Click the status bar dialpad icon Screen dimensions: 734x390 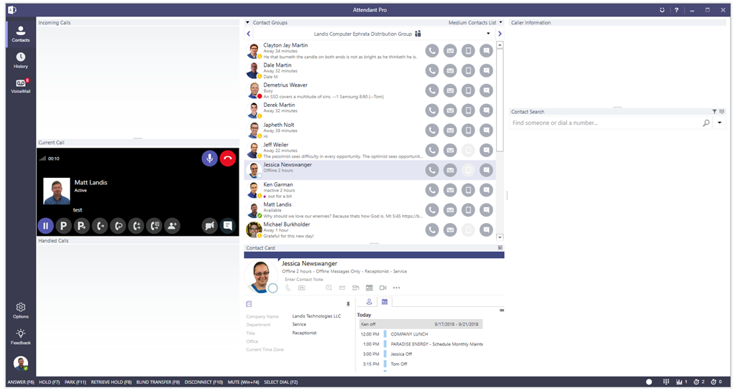click(666, 382)
